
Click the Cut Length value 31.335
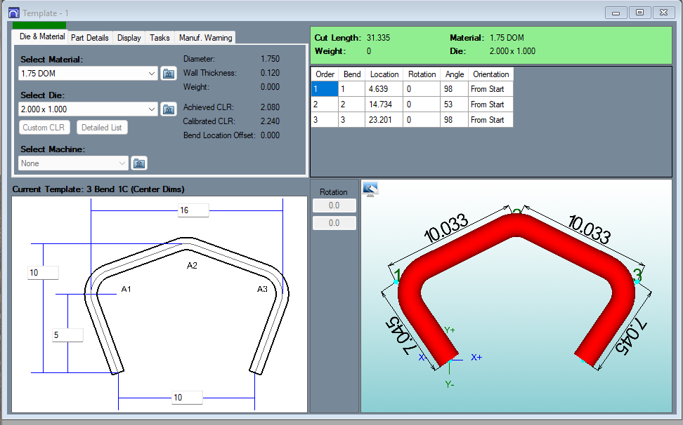(378, 38)
